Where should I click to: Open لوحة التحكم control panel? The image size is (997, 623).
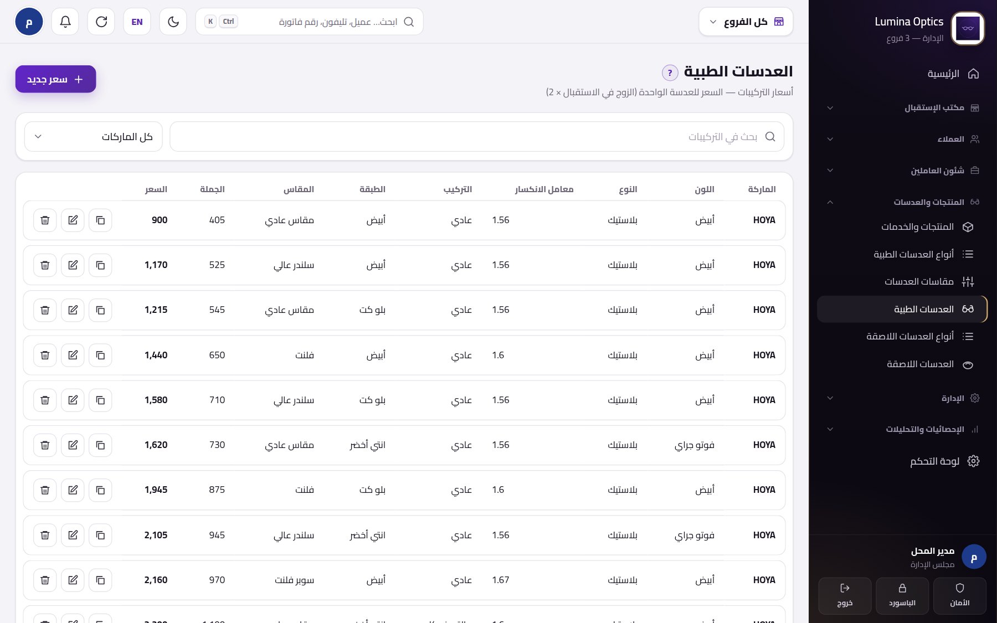tap(902, 461)
